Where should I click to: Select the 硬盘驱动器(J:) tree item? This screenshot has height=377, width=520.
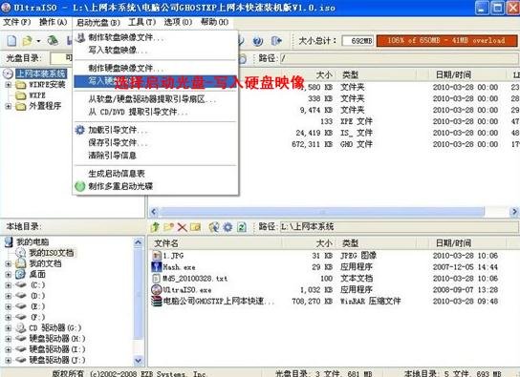click(57, 360)
